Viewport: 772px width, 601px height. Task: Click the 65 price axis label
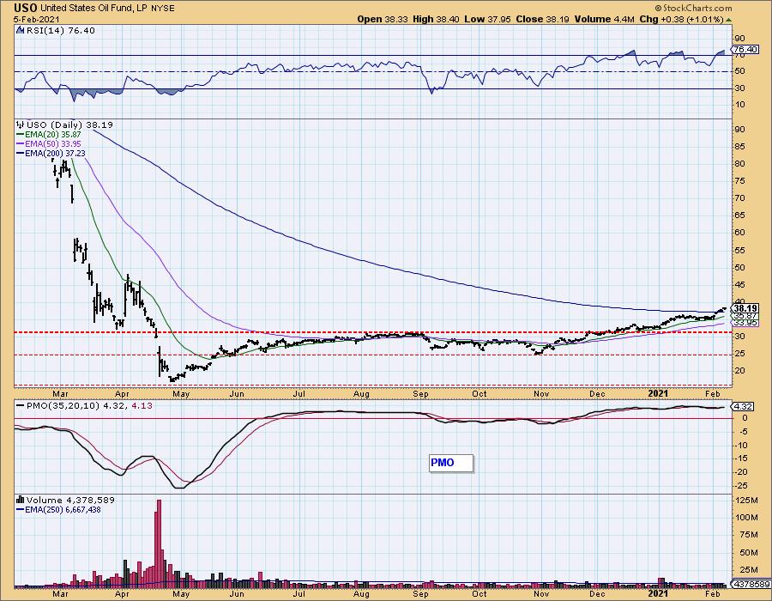click(739, 216)
